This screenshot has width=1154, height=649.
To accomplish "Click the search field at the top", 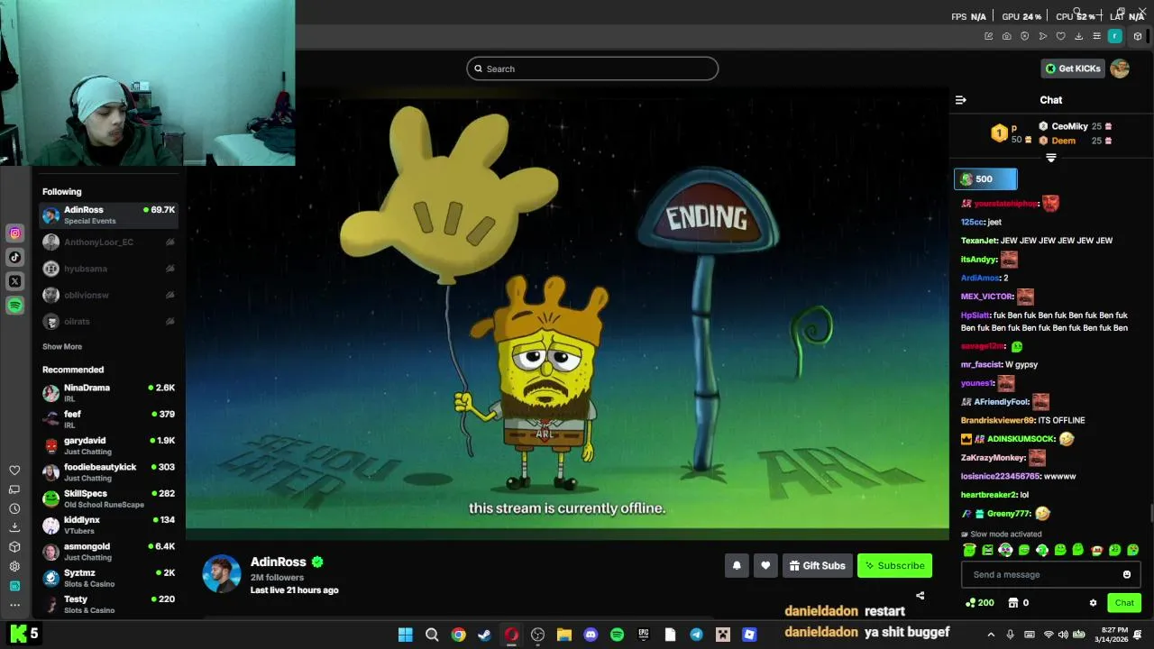I will coord(592,69).
